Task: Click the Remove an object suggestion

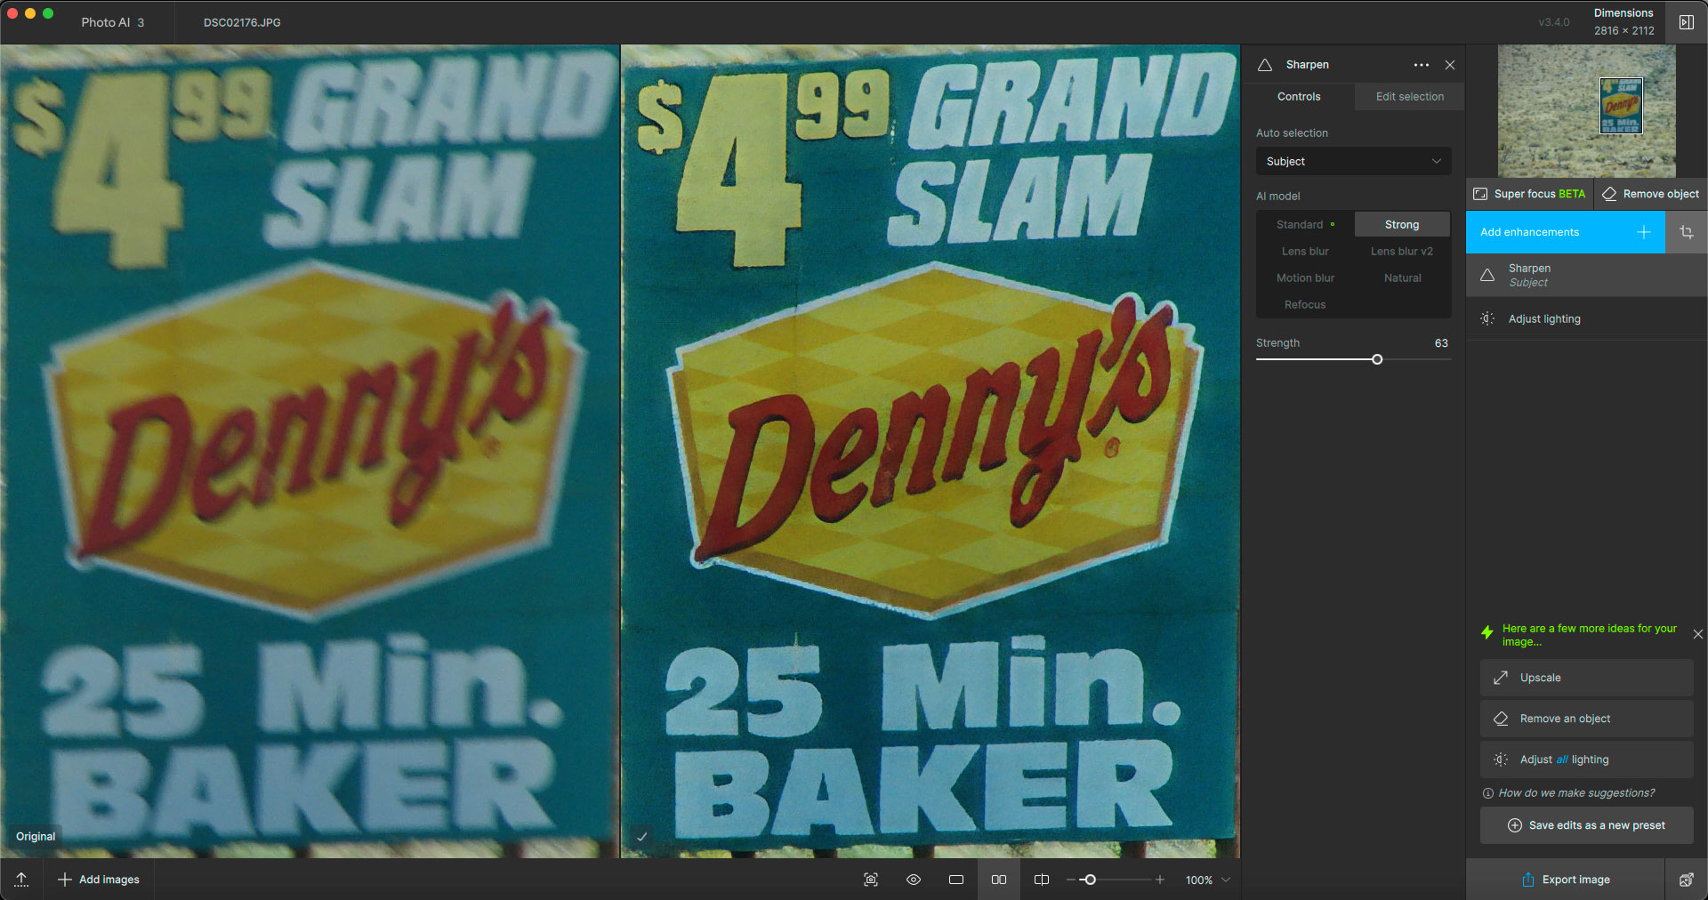Action: tap(1587, 719)
